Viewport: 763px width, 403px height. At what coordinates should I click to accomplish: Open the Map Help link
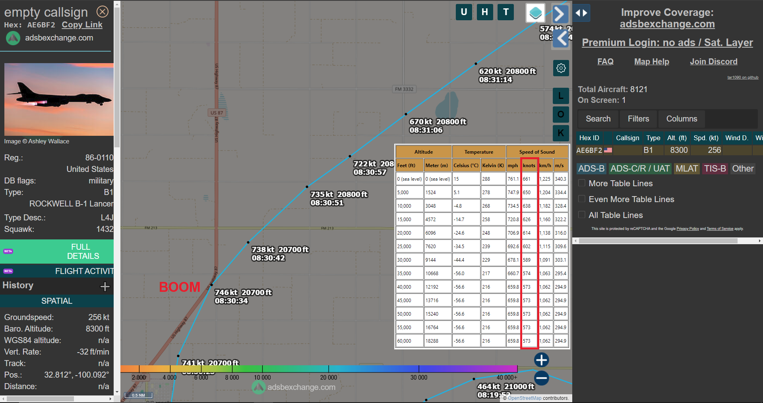[x=652, y=62]
